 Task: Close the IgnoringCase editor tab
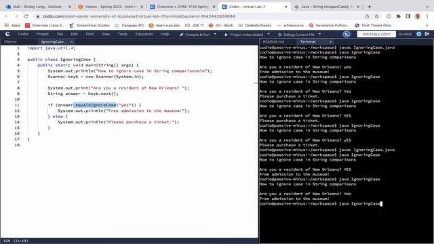tap(71, 42)
